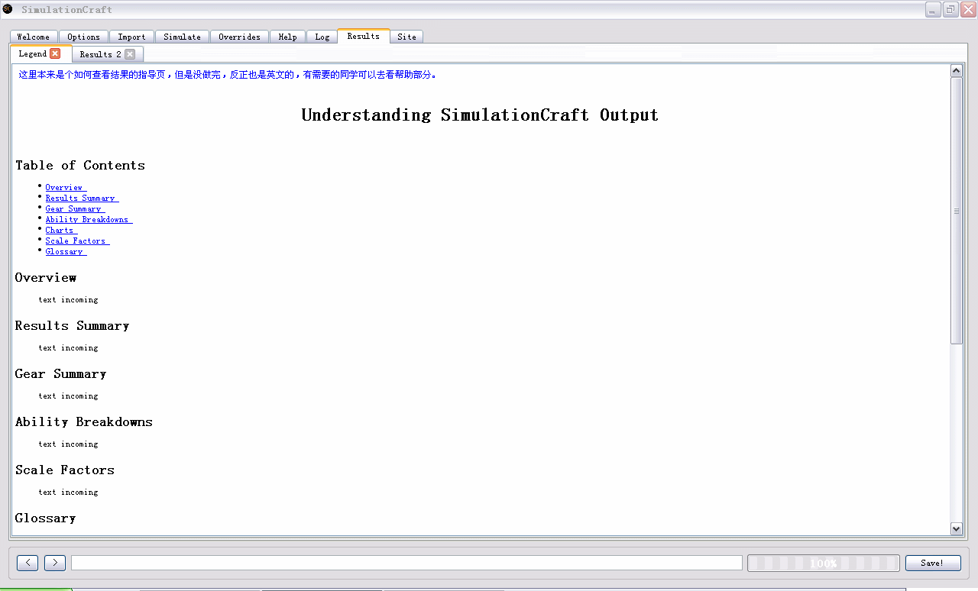Screen dimensions: 978x591
Task: Click the Understanding SimulationCraft Output heading
Action: 480,115
